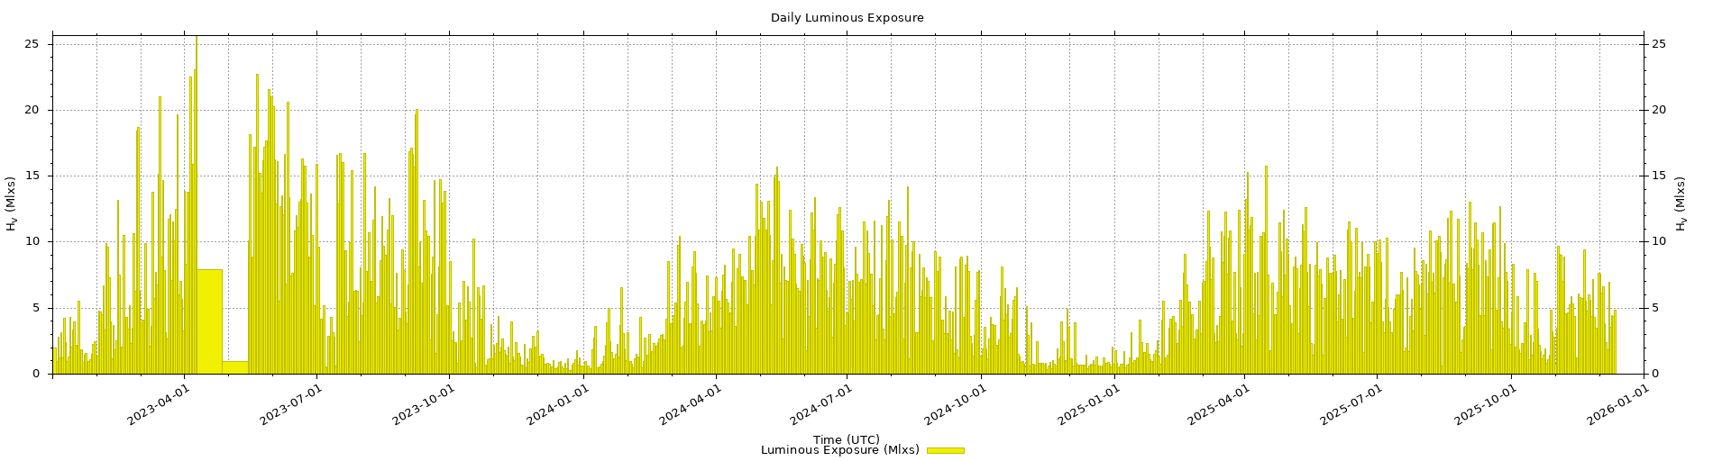Screen dimensions: 1713x461
Task: Select the 2025-10-01 date tick label
Action: pos(1485,405)
